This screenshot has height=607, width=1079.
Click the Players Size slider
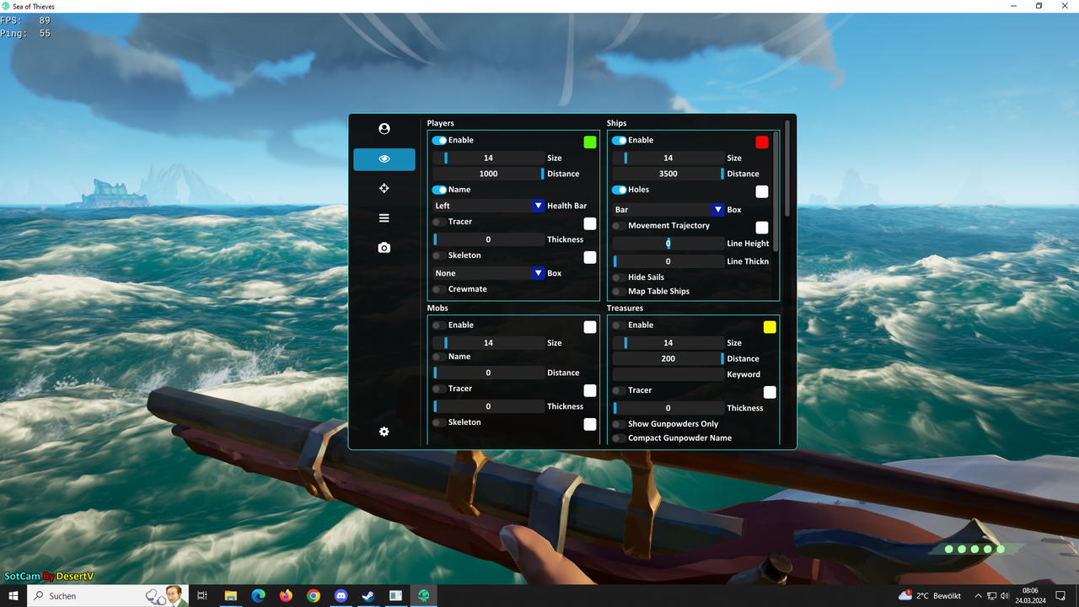tap(488, 158)
